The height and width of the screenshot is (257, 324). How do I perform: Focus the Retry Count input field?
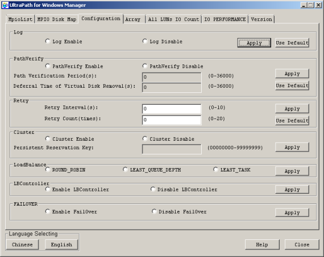coord(172,120)
